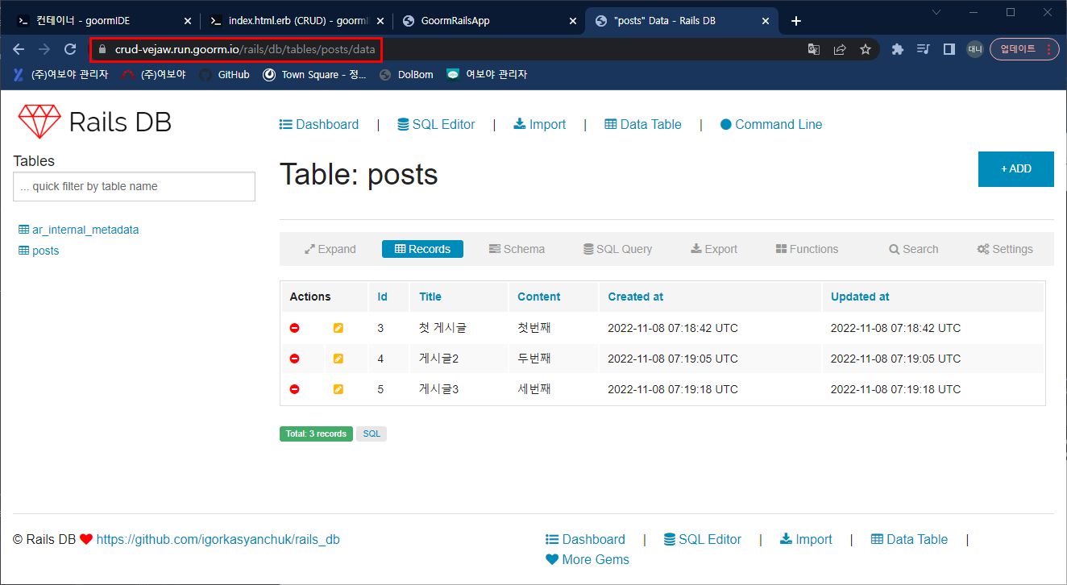Sort by the Updated at column header

point(860,297)
